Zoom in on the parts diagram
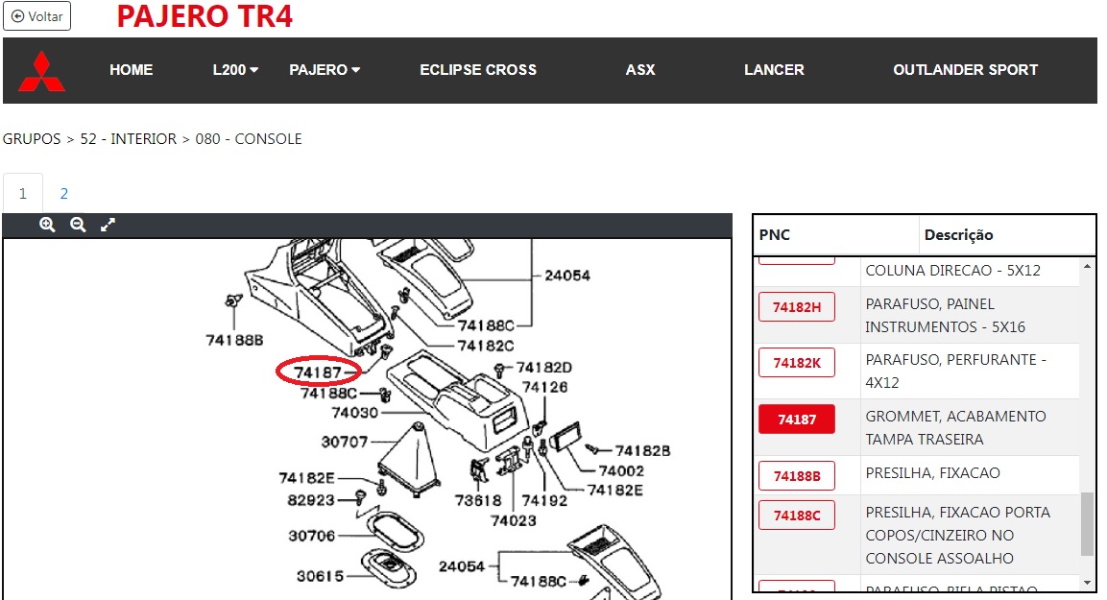Viewport: 1107px width, 600px height. click(47, 225)
